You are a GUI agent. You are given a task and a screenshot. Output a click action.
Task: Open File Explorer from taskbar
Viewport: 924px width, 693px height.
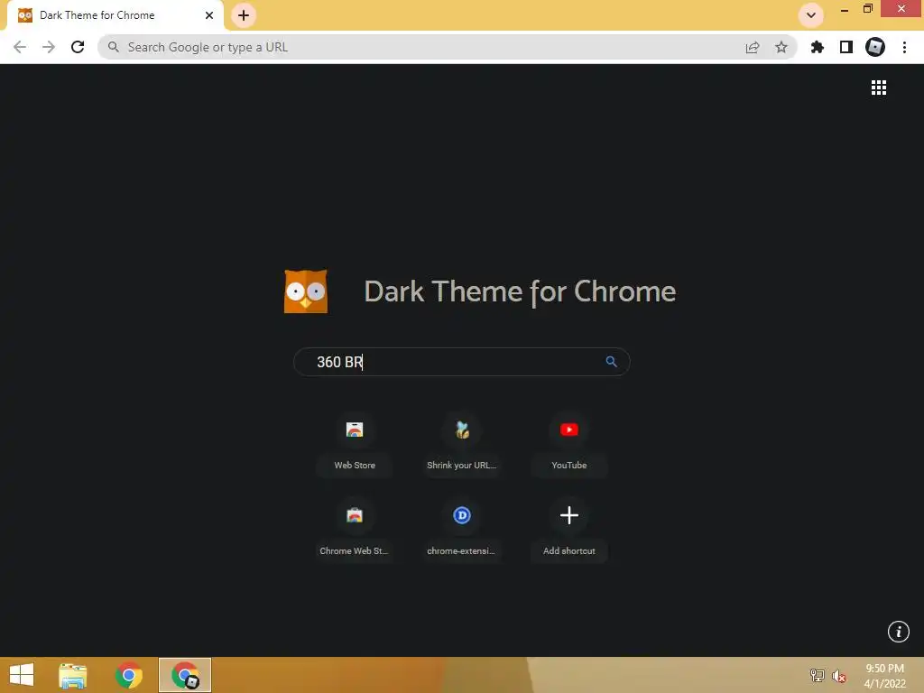(x=73, y=675)
